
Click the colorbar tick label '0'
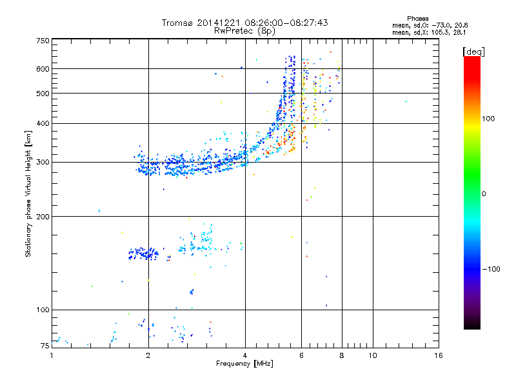click(x=484, y=194)
